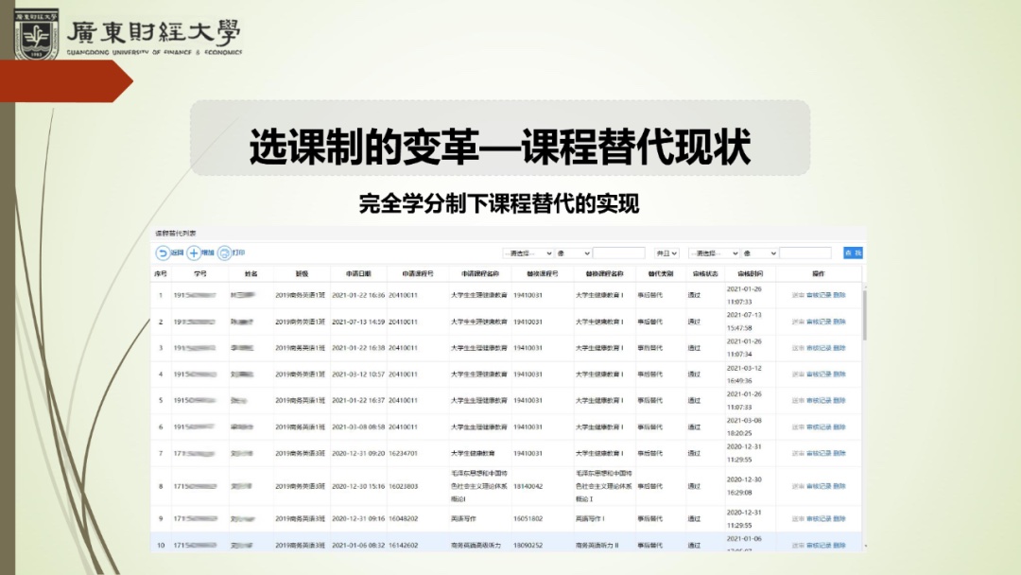Click the 返回 (back) icon
Viewport: 1021px width, 575px height.
pyautogui.click(x=163, y=253)
